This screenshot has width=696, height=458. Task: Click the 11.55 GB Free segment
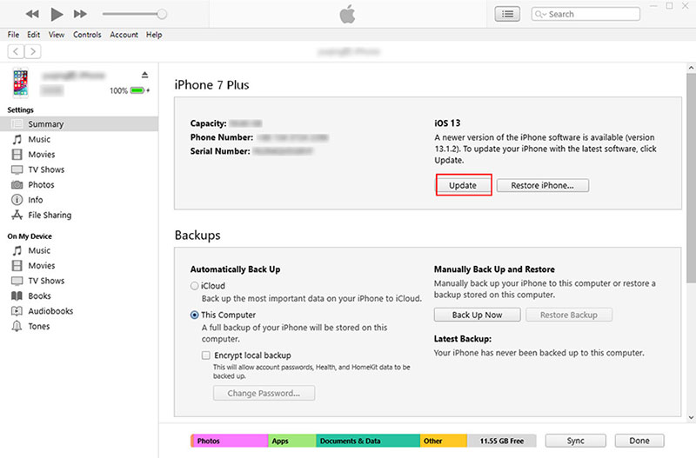click(x=502, y=441)
